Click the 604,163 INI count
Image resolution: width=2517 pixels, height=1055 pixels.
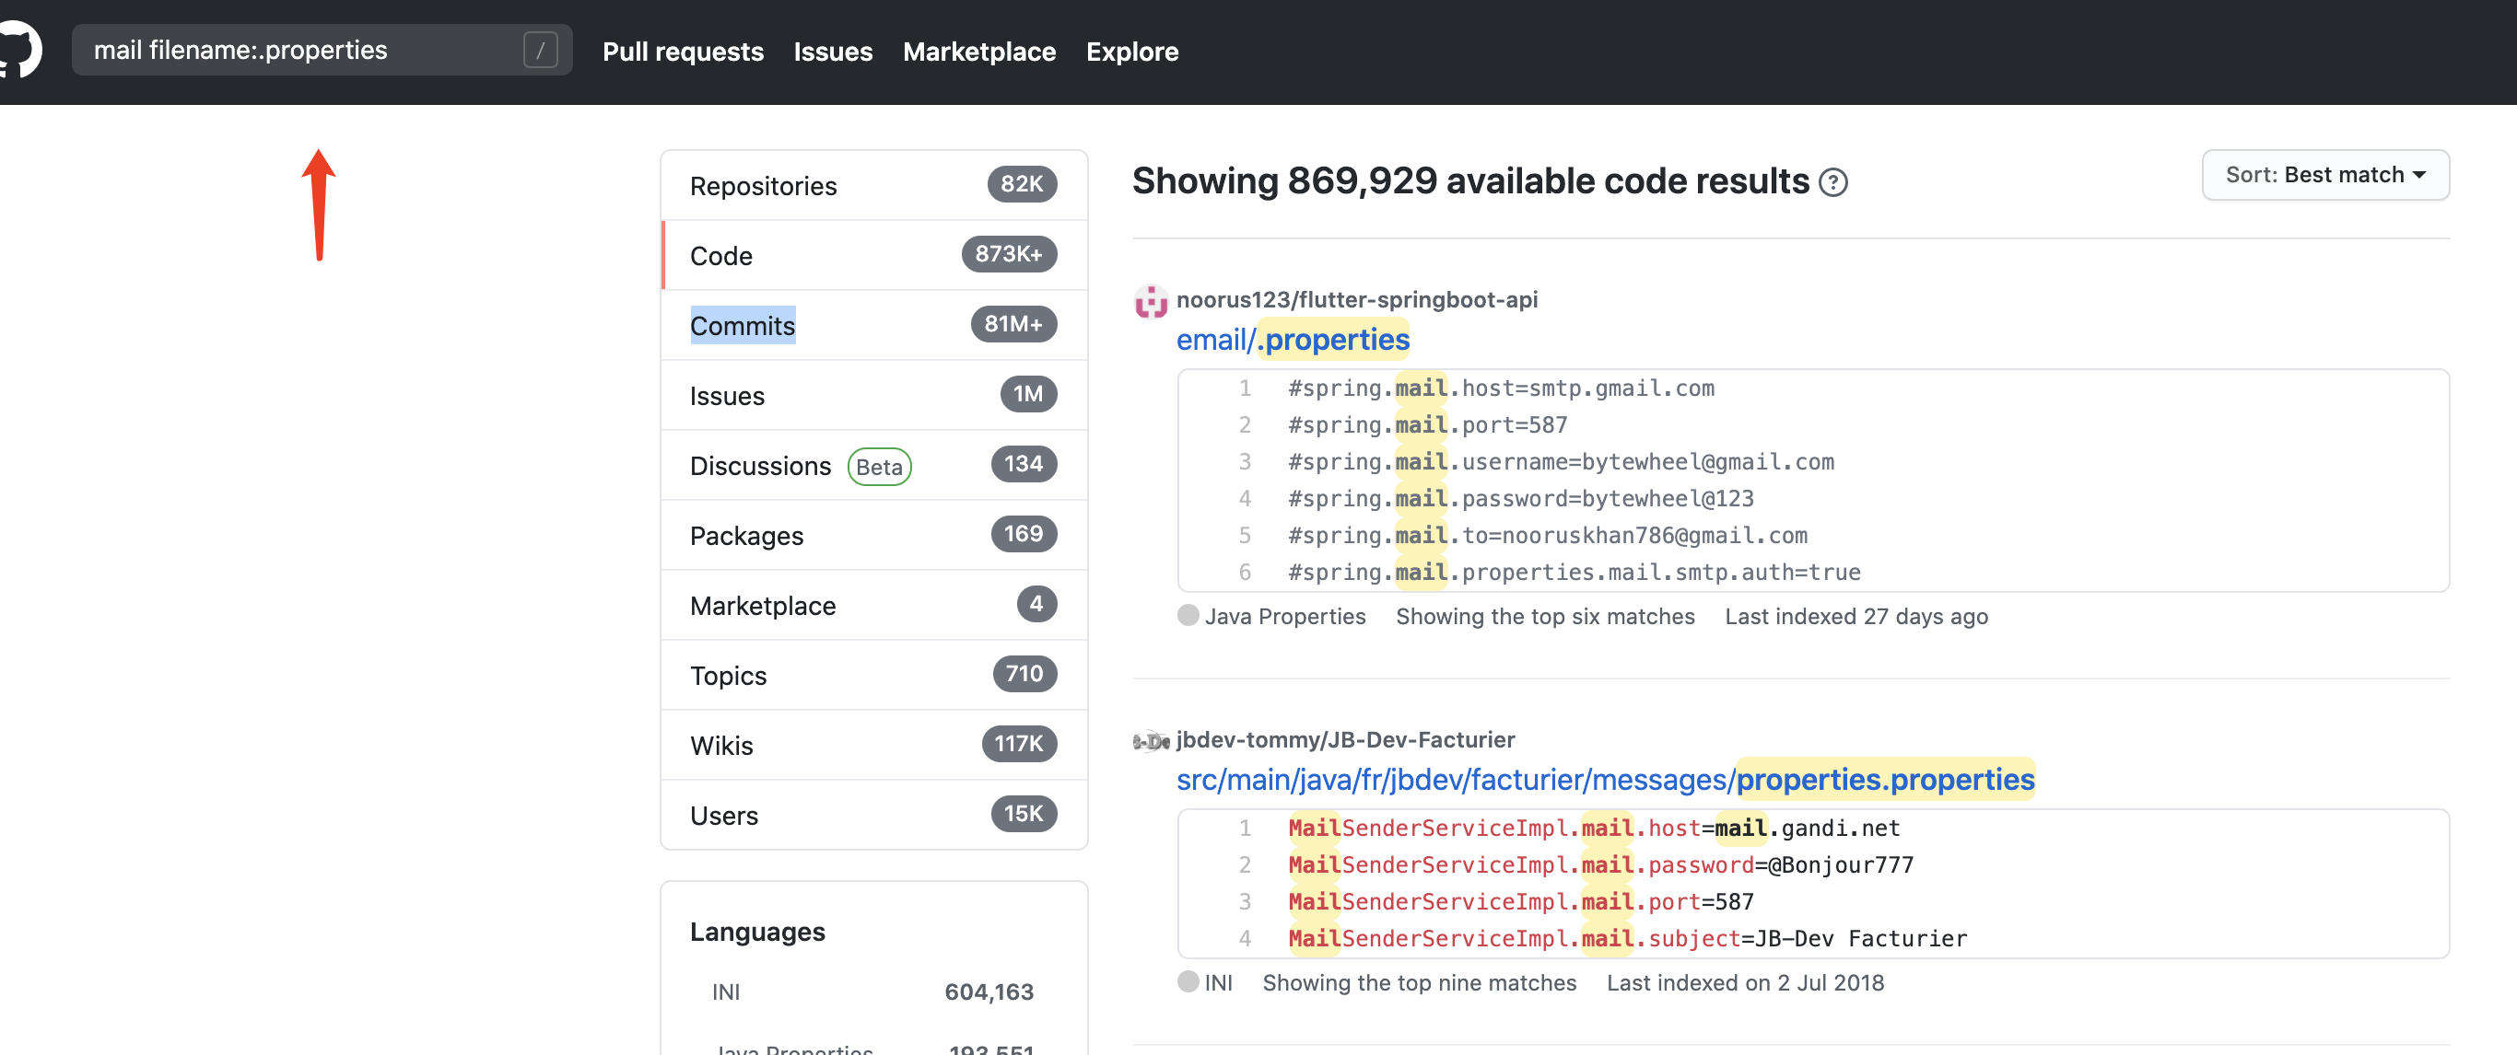coord(988,991)
